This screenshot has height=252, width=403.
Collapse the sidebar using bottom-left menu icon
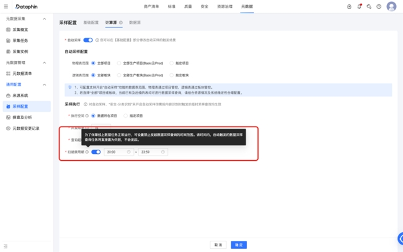6,246
